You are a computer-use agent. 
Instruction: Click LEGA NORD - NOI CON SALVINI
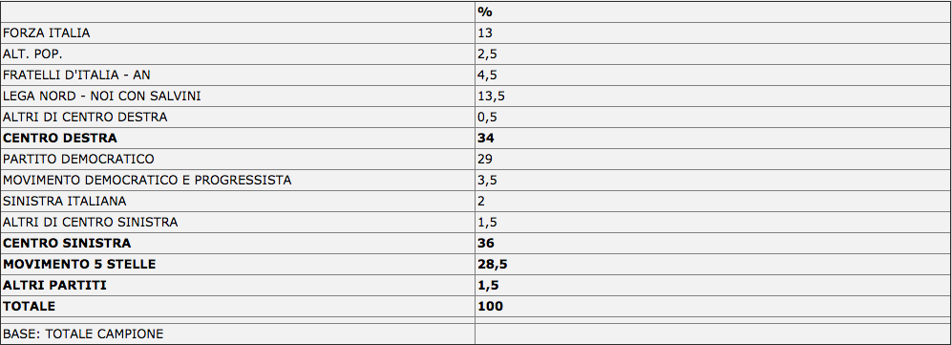click(102, 96)
